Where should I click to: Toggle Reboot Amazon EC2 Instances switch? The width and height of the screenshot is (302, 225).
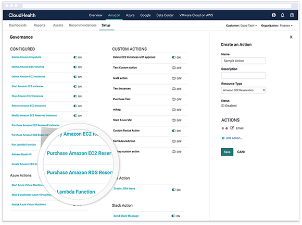(x=75, y=106)
